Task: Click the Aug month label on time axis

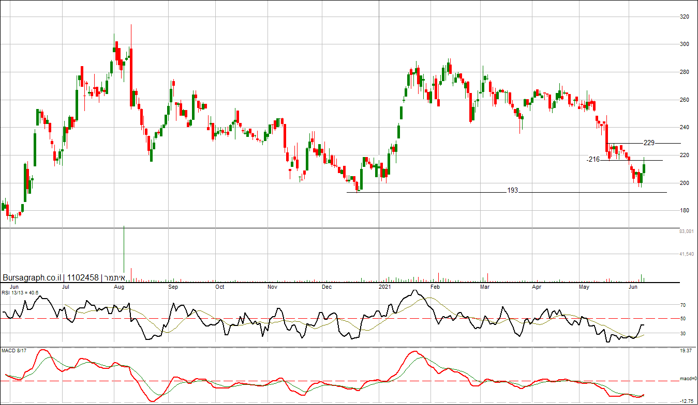Action: pos(119,286)
